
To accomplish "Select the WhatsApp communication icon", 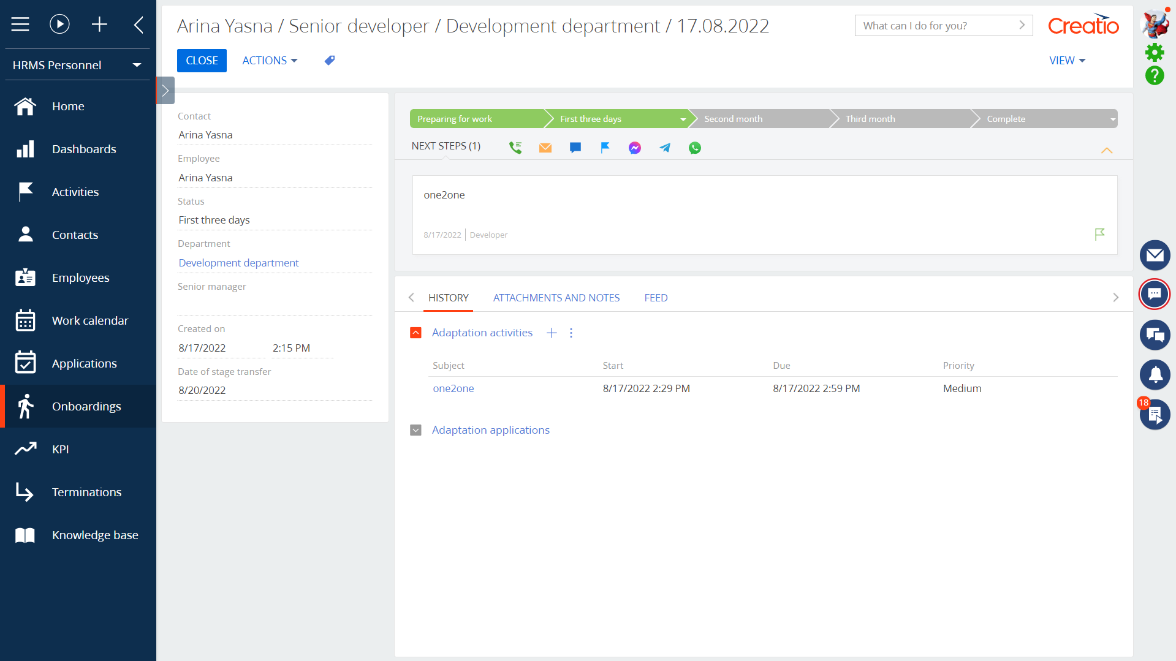I will [x=695, y=147].
